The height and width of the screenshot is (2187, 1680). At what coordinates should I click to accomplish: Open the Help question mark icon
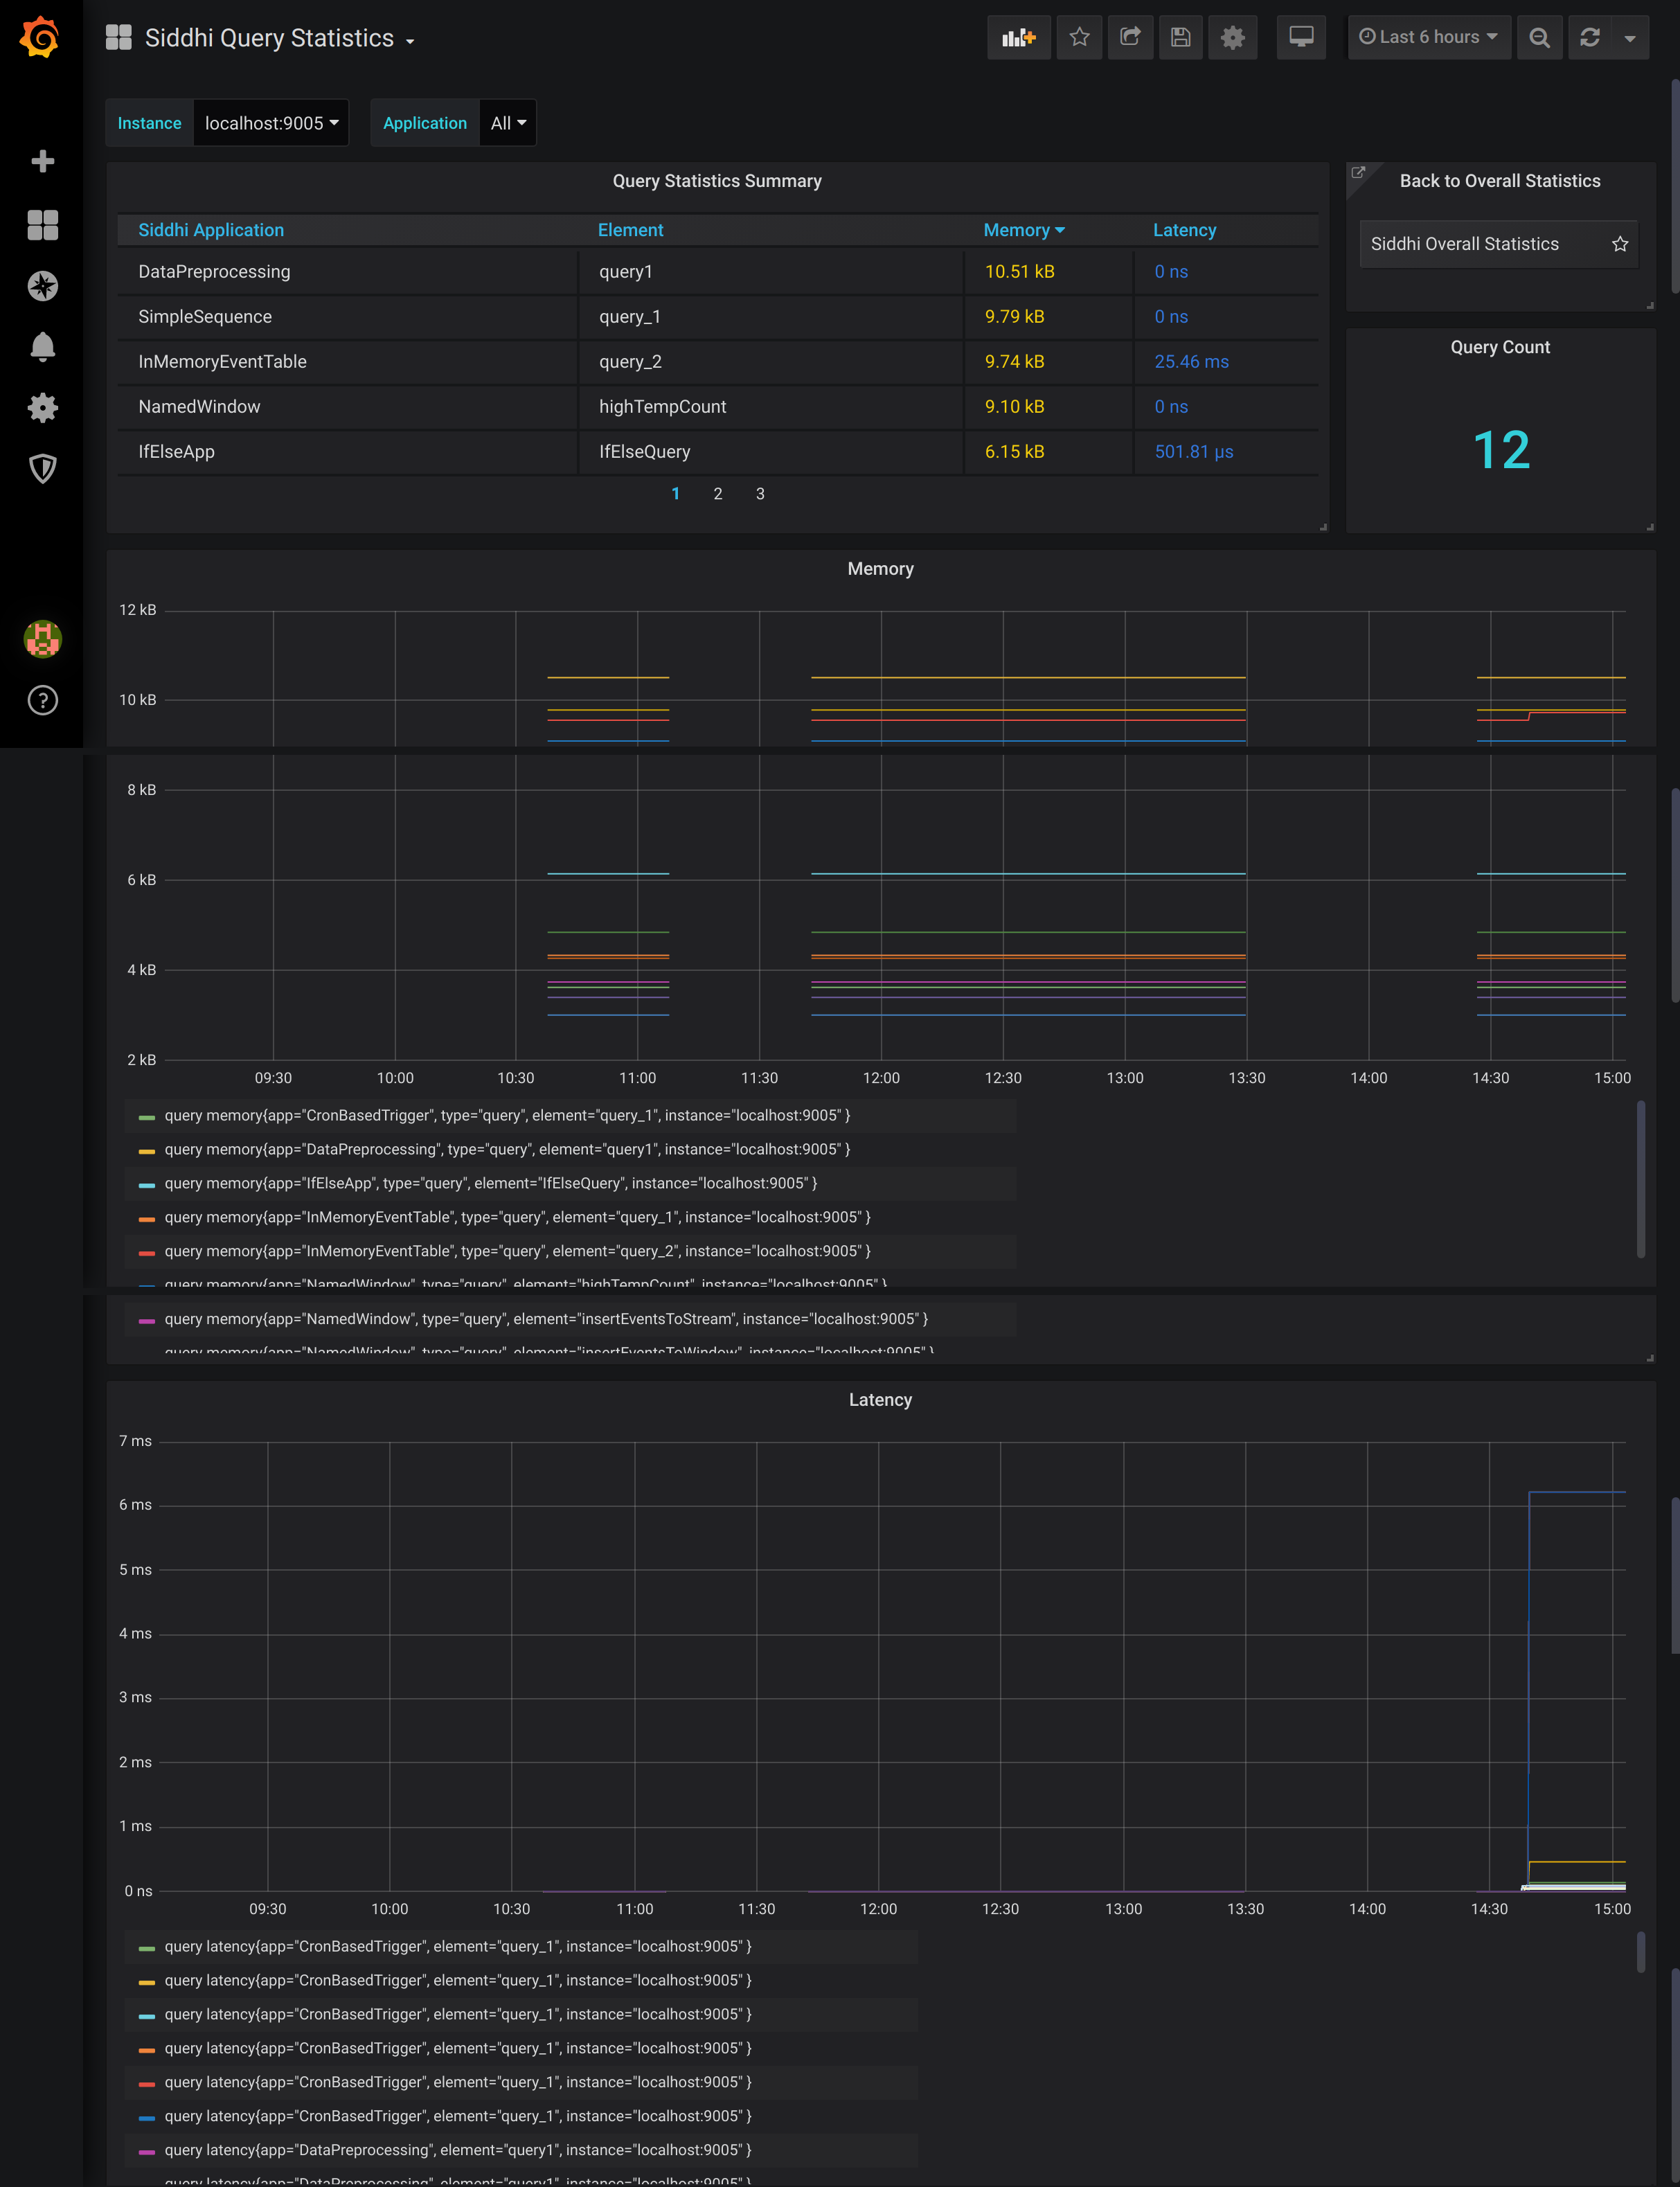click(42, 700)
